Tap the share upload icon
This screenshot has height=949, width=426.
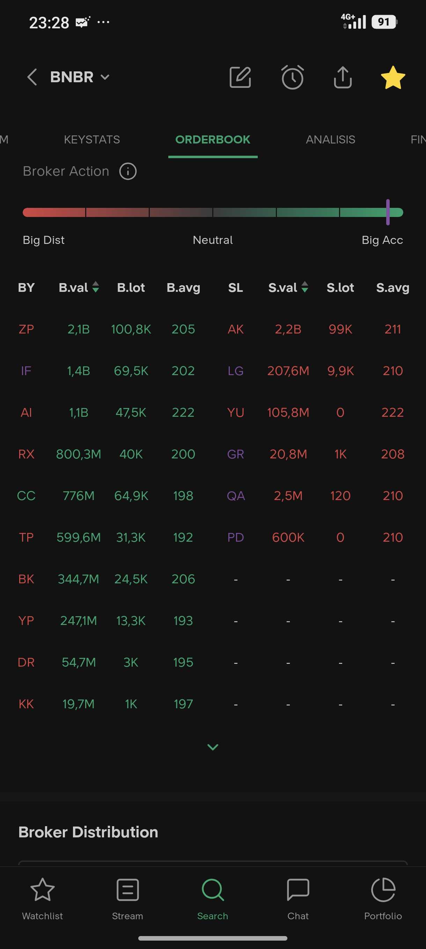[x=343, y=77]
